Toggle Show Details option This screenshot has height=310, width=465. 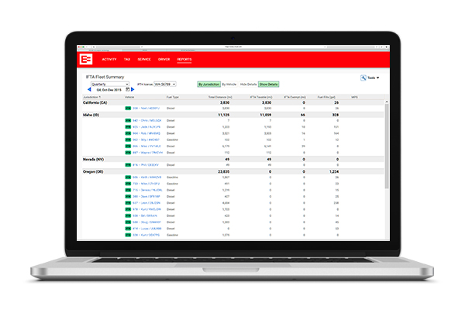[268, 84]
